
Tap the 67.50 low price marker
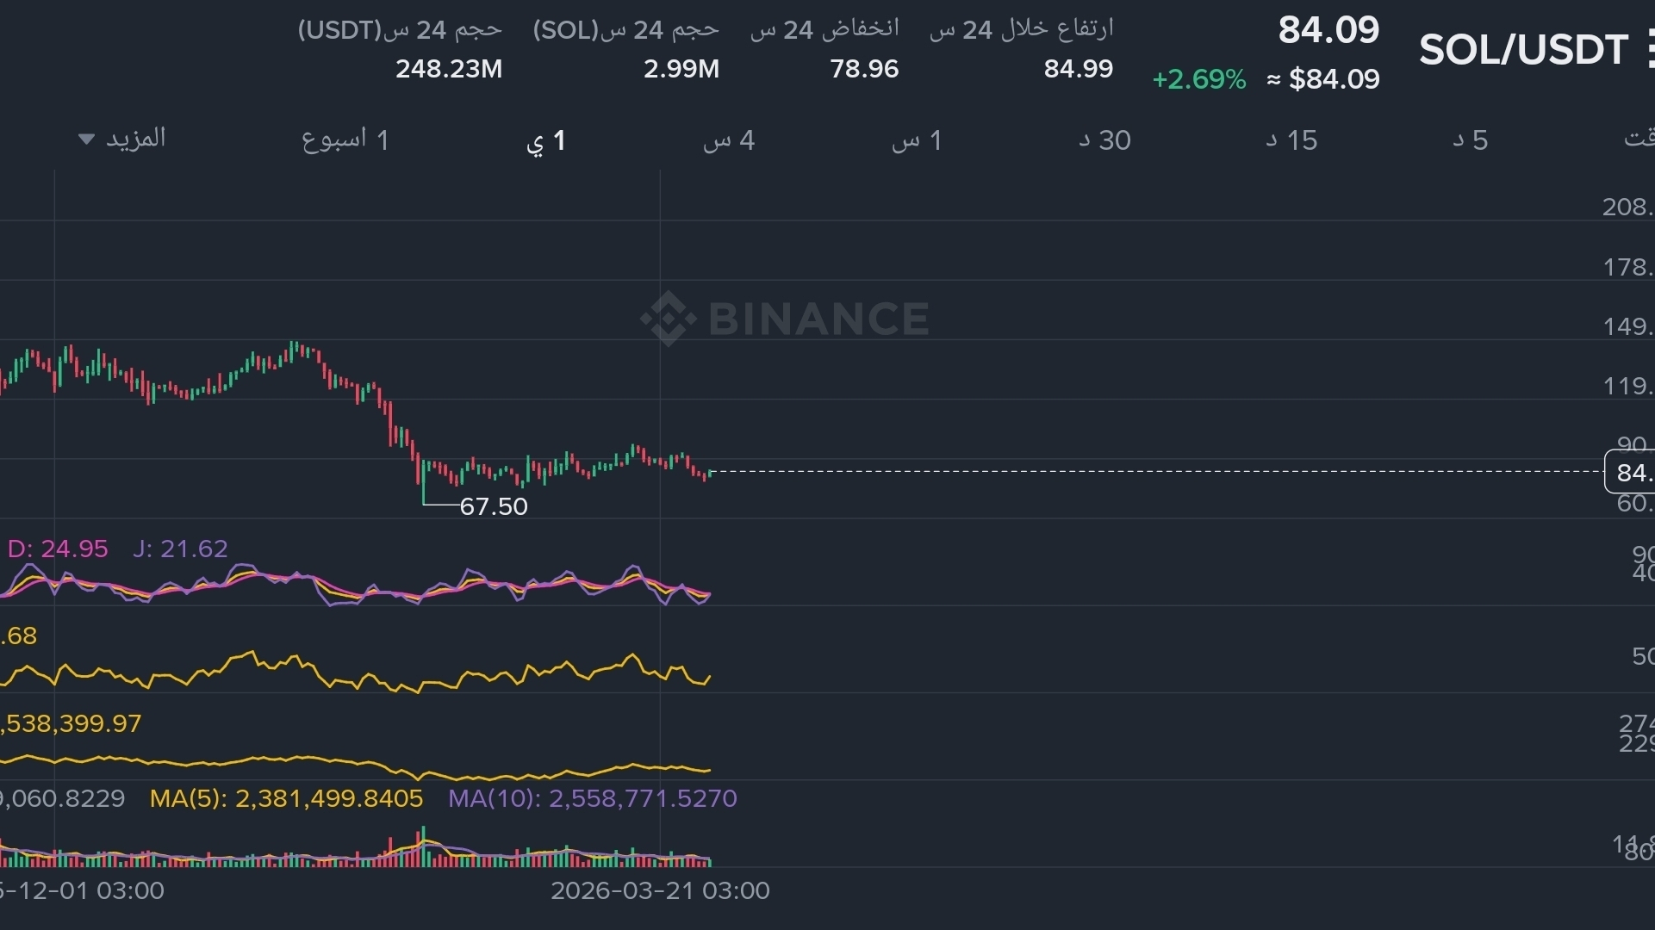493,506
